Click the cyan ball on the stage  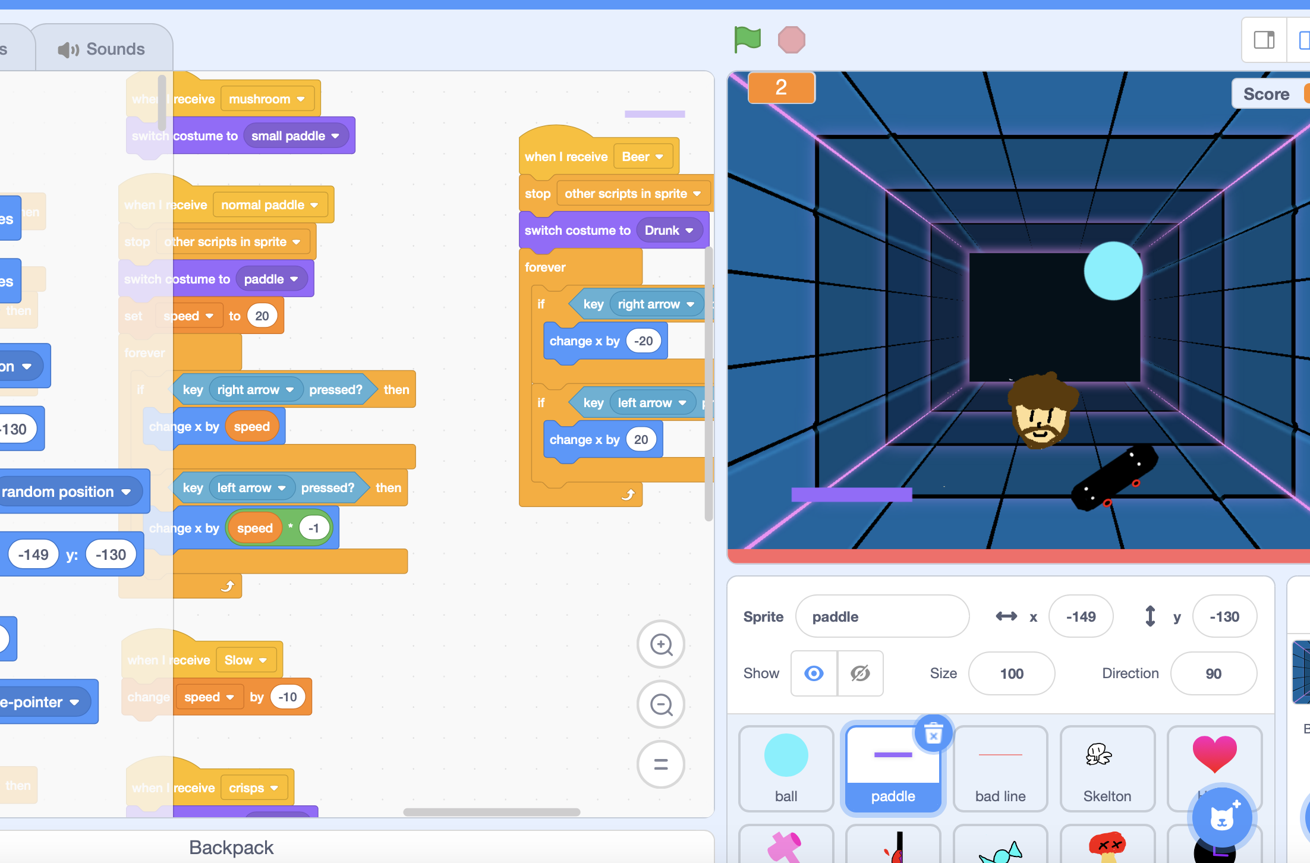point(1113,270)
